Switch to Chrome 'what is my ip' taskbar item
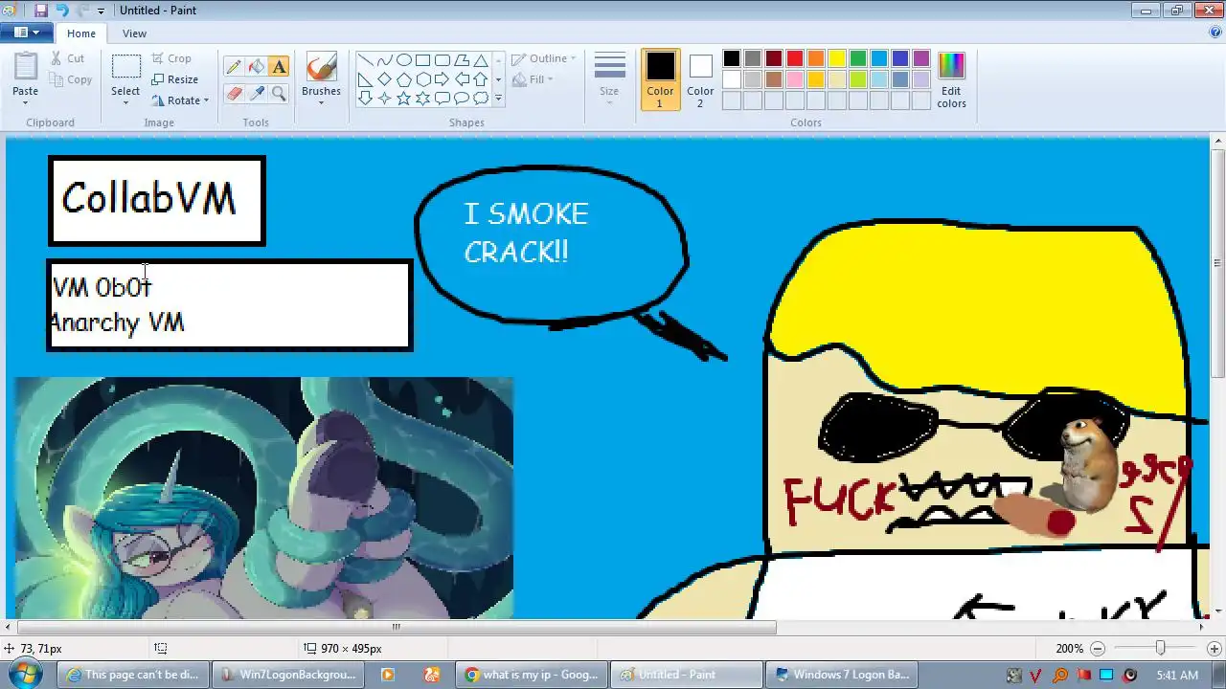 (533, 675)
